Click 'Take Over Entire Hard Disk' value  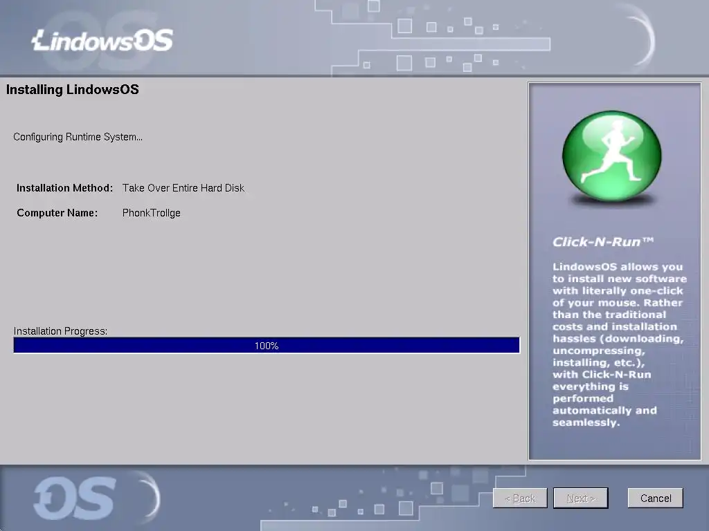click(x=183, y=188)
